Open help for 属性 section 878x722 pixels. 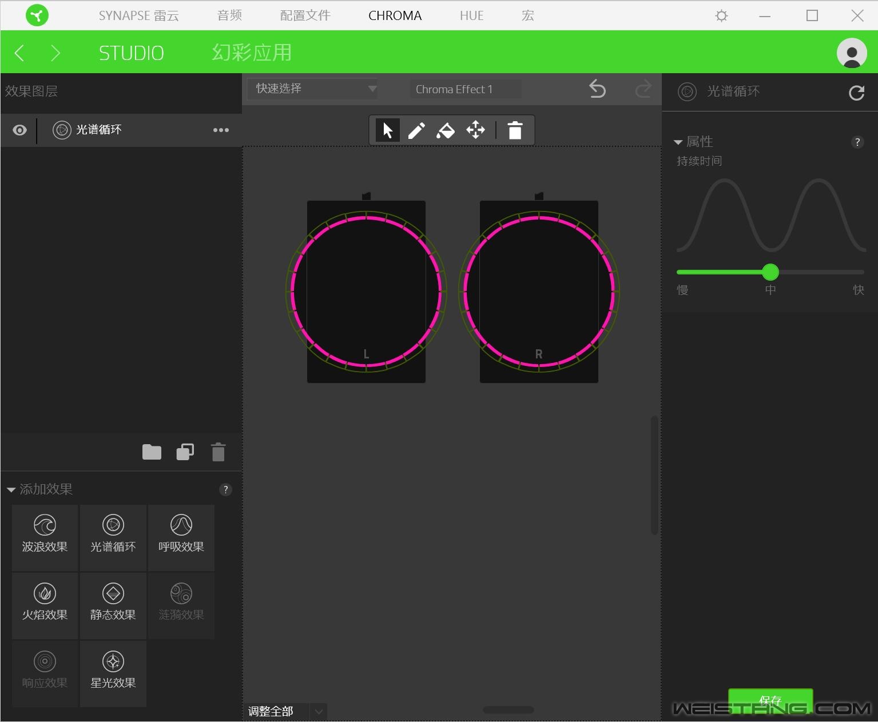(857, 142)
